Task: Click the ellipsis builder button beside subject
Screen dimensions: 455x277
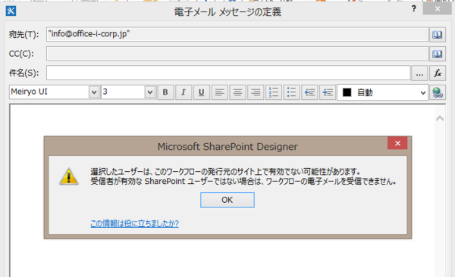Action: pyautogui.click(x=419, y=73)
